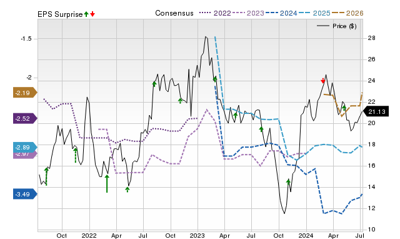
Task: Click the Consensus legend heading
Action: tap(174, 13)
